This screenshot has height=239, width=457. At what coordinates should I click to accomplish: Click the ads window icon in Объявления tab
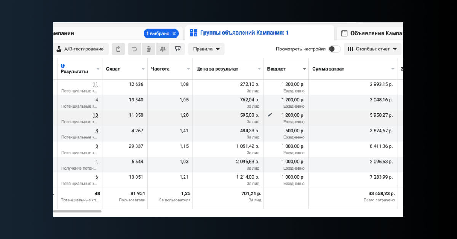[x=344, y=33]
